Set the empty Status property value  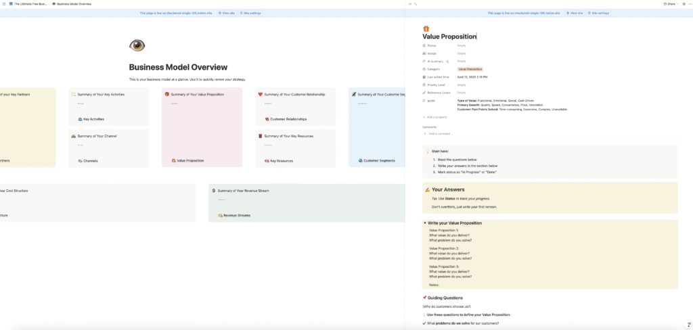pos(462,45)
